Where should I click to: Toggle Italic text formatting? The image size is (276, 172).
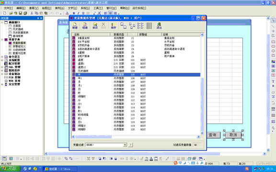coord(78,13)
